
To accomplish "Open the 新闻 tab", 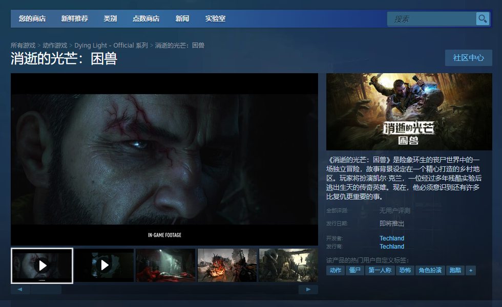I will [x=182, y=18].
